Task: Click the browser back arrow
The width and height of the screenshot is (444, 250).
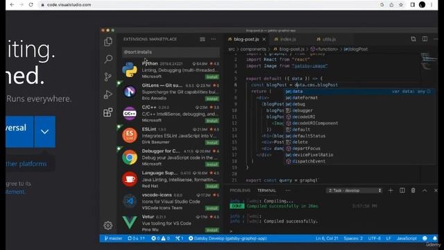Action: click(x=12, y=5)
